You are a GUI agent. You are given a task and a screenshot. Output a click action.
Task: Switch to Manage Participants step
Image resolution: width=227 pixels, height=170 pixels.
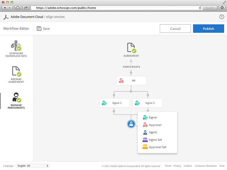pos(16,101)
